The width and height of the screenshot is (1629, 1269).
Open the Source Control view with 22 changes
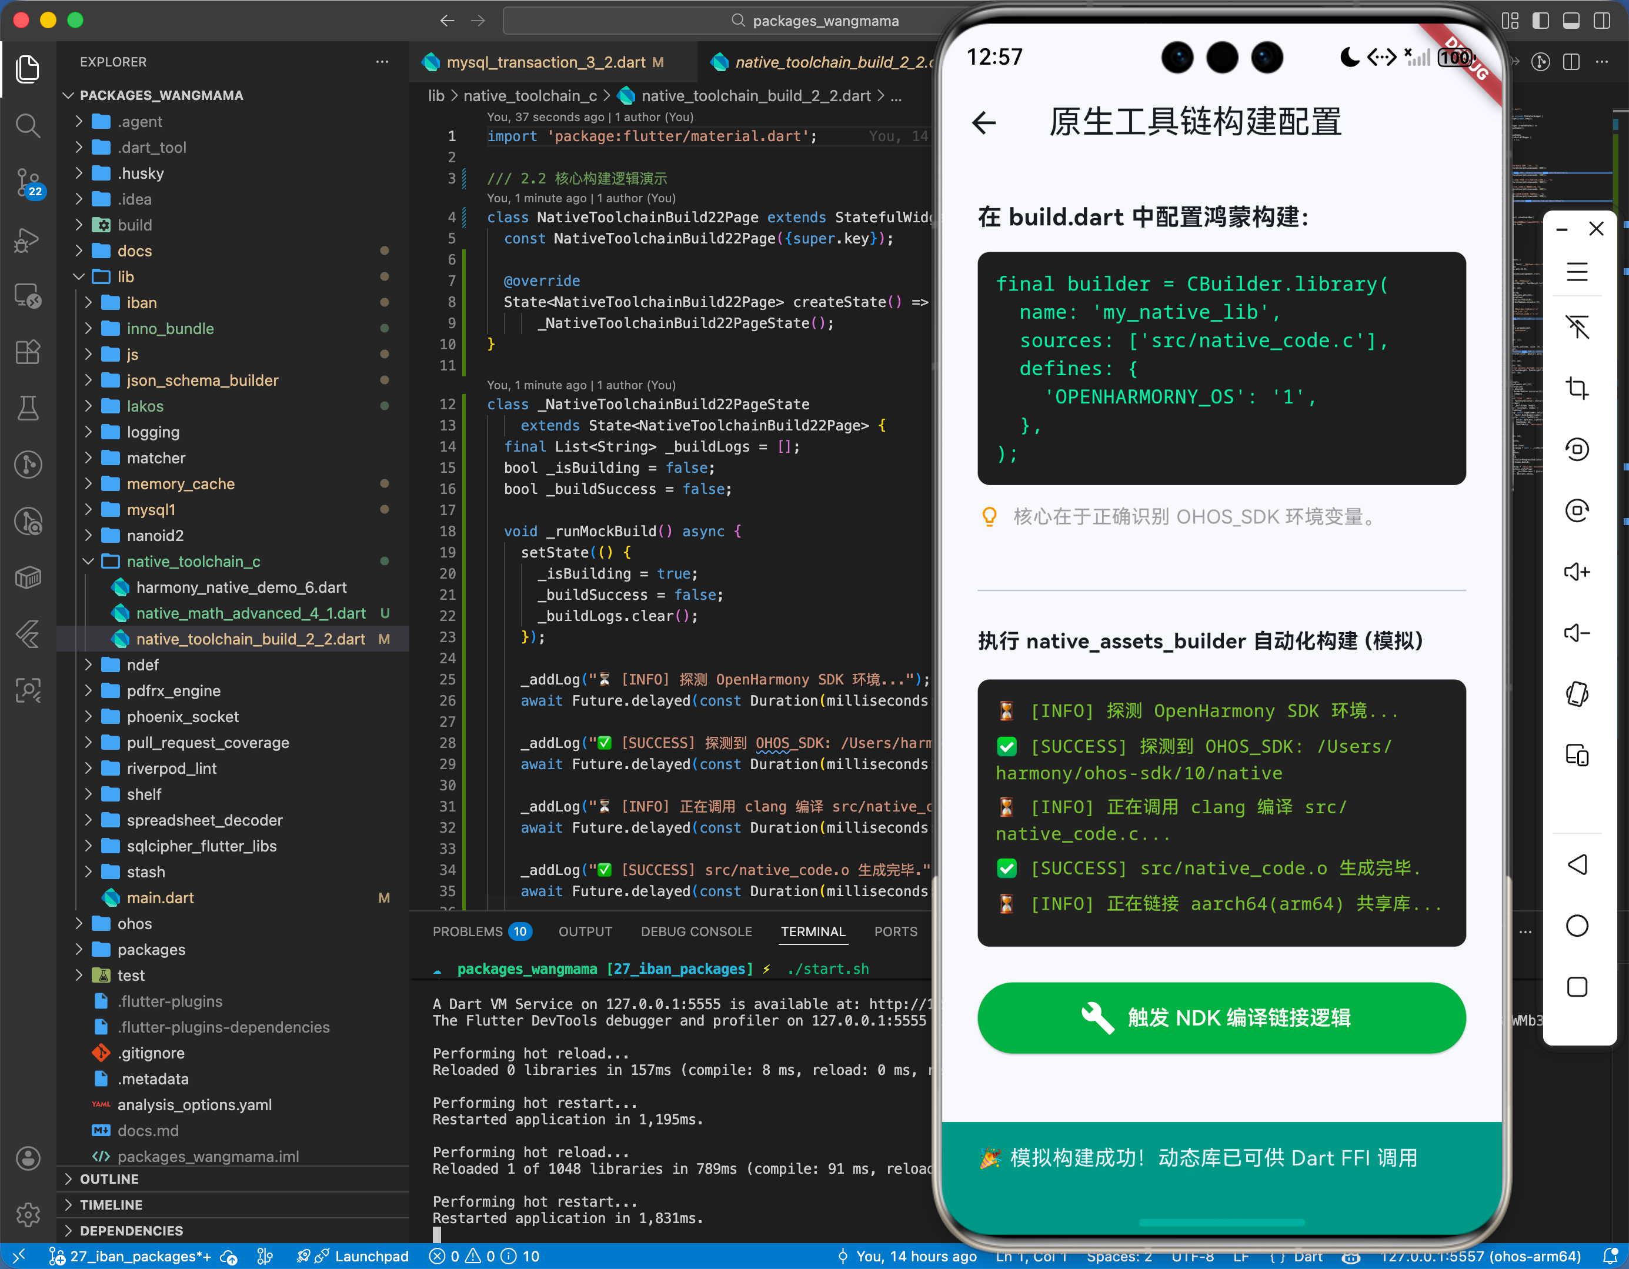28,183
